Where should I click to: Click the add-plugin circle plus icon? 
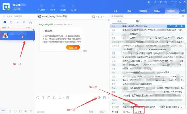point(183,11)
